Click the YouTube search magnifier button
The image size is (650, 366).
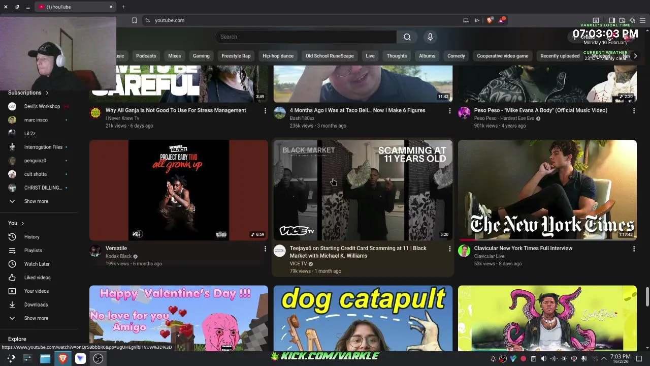(407, 37)
